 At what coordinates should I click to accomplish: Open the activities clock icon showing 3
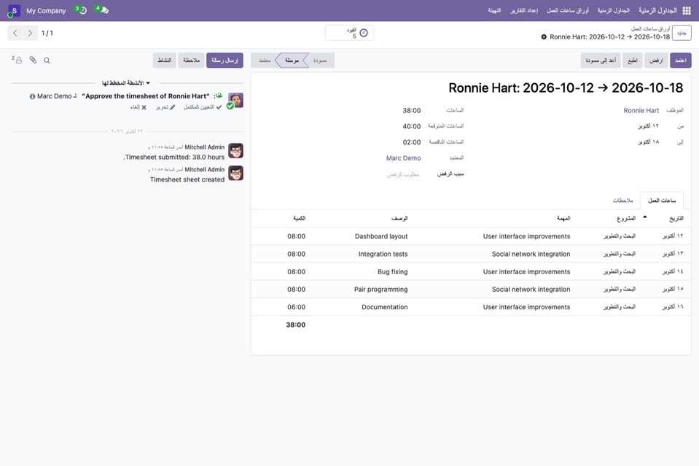point(81,10)
